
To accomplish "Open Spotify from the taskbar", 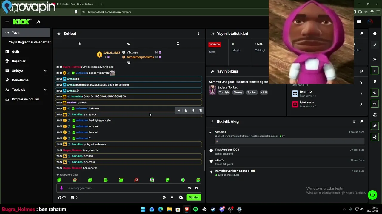I will pyautogui.click(x=195, y=209).
